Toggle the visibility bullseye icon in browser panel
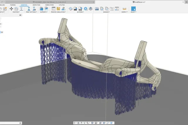This screenshot has width=188, height=125. 2,32
